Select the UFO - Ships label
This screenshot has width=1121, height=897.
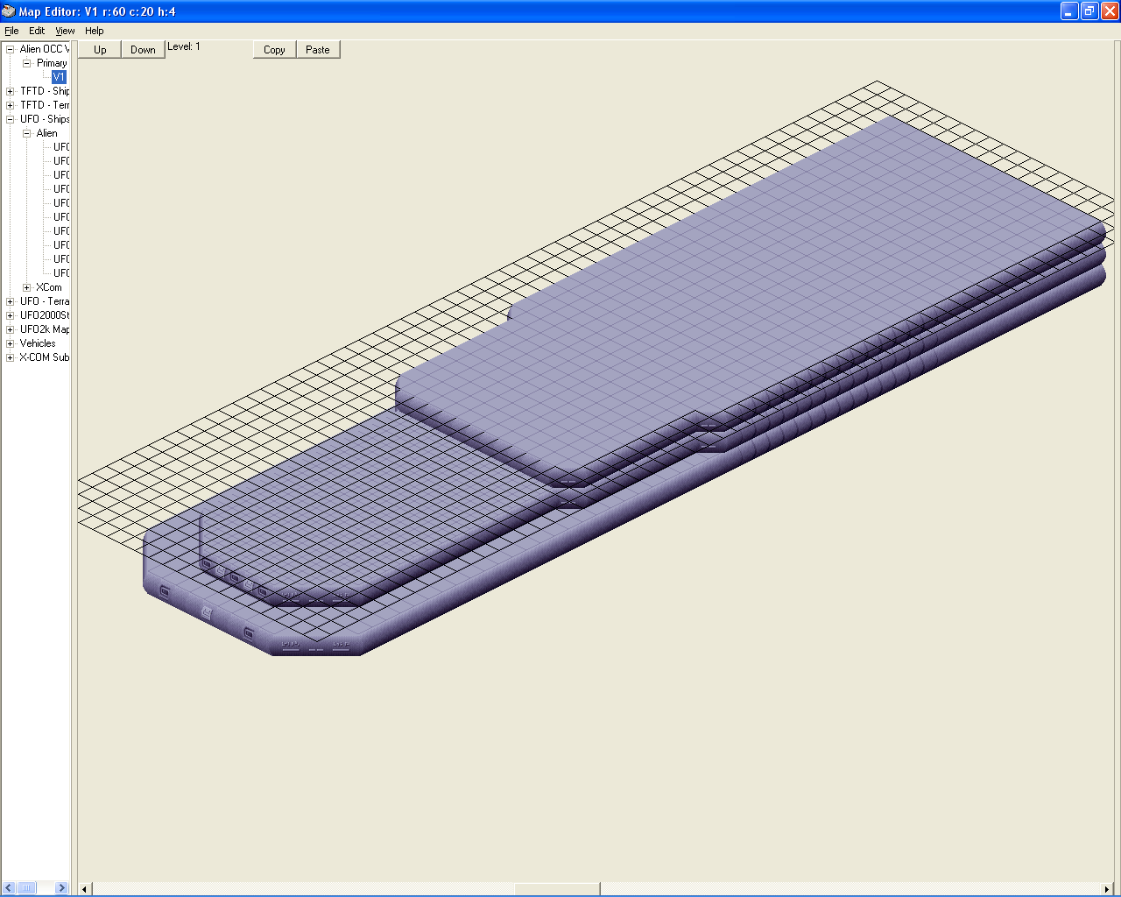(45, 119)
